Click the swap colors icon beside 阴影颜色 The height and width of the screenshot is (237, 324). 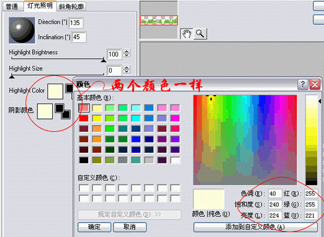point(62,111)
